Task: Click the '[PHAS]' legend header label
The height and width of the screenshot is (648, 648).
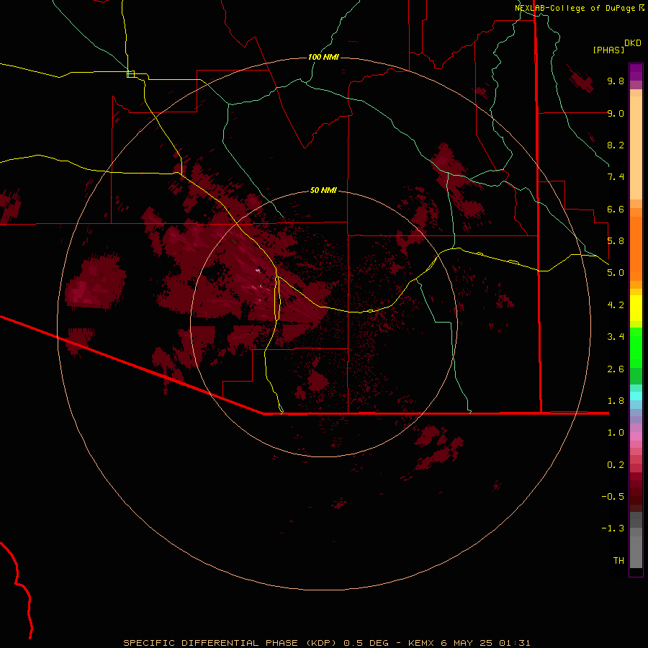Action: click(608, 50)
